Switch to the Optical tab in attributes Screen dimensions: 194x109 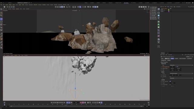[176, 58]
